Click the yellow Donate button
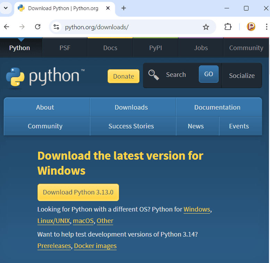270x263 pixels. pos(124,76)
